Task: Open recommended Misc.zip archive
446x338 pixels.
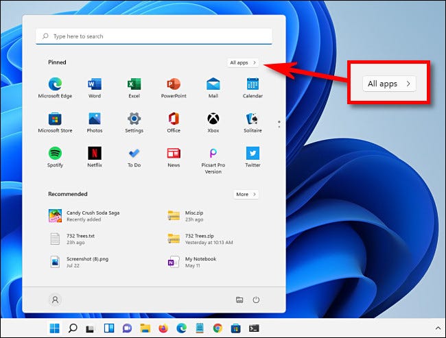Action: coord(185,216)
